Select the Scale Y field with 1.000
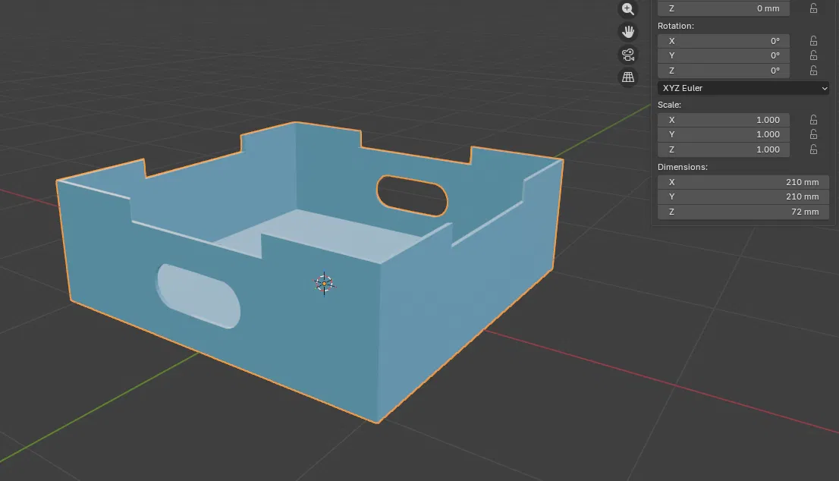Viewport: 839px width, 481px height. pyautogui.click(x=724, y=134)
